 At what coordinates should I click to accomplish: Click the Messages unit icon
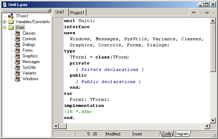[18, 62]
